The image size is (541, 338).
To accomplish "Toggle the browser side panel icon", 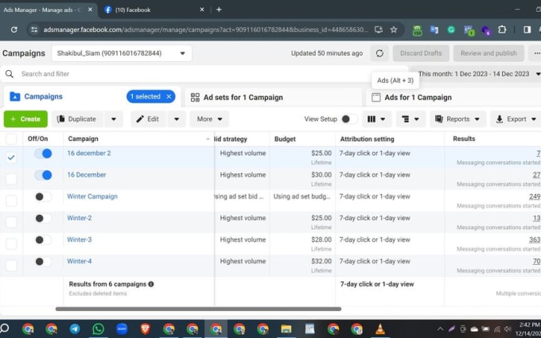I will (527, 29).
